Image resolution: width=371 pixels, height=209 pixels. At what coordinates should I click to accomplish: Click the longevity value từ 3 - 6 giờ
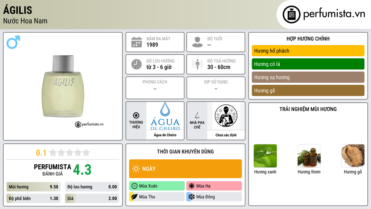tap(159, 67)
